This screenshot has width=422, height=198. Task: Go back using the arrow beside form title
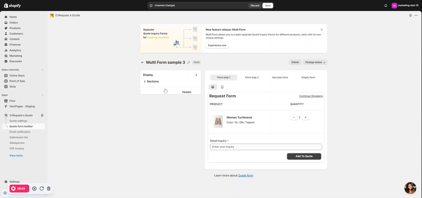143,63
